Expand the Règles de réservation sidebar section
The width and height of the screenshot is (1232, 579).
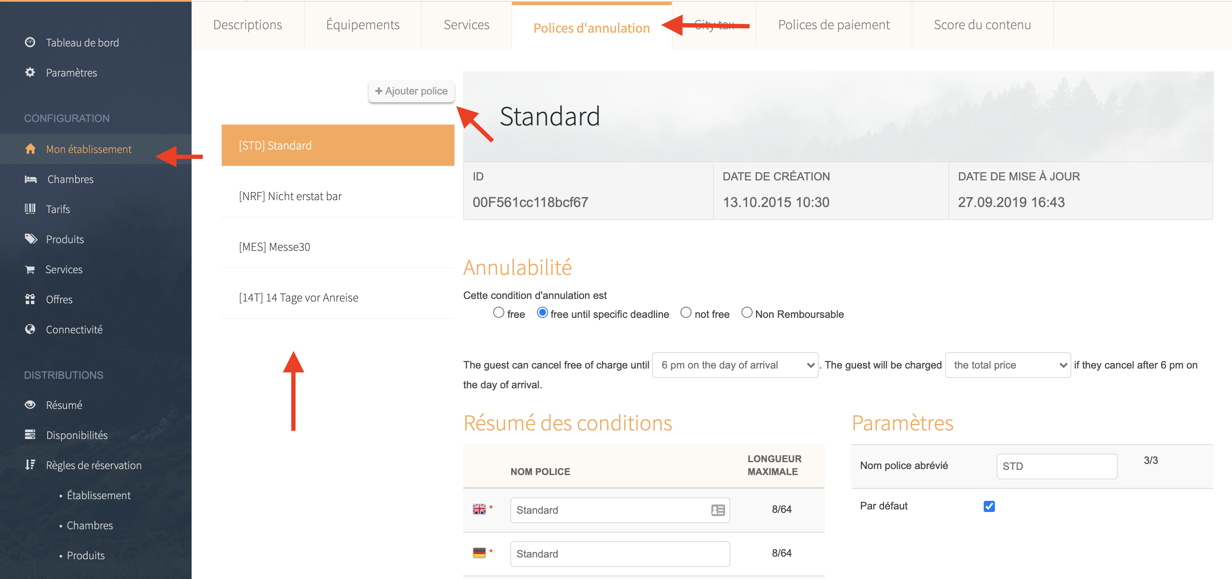click(x=93, y=465)
